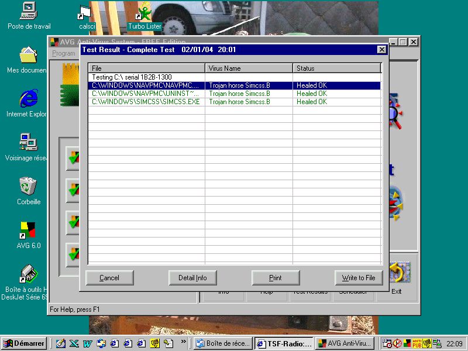468x351 pixels.
Task: Select the C:\WINDOWS\NAVPMC\NAVPMC.... file entry
Action: coord(145,85)
